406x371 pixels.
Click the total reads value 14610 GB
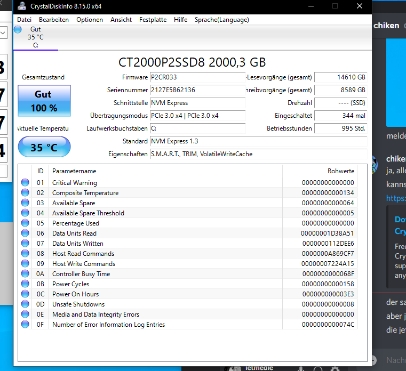tap(341, 77)
